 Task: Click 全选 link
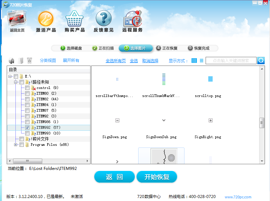[x=134, y=61]
